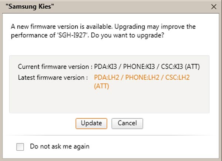Viewport: 222px width, 161px height.
Task: Click the "Latest firmware version" label
Action: [x=53, y=77]
